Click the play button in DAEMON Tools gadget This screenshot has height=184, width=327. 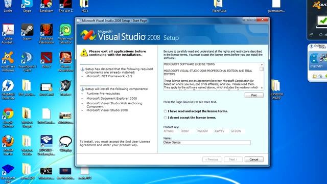pyautogui.click(x=314, y=56)
